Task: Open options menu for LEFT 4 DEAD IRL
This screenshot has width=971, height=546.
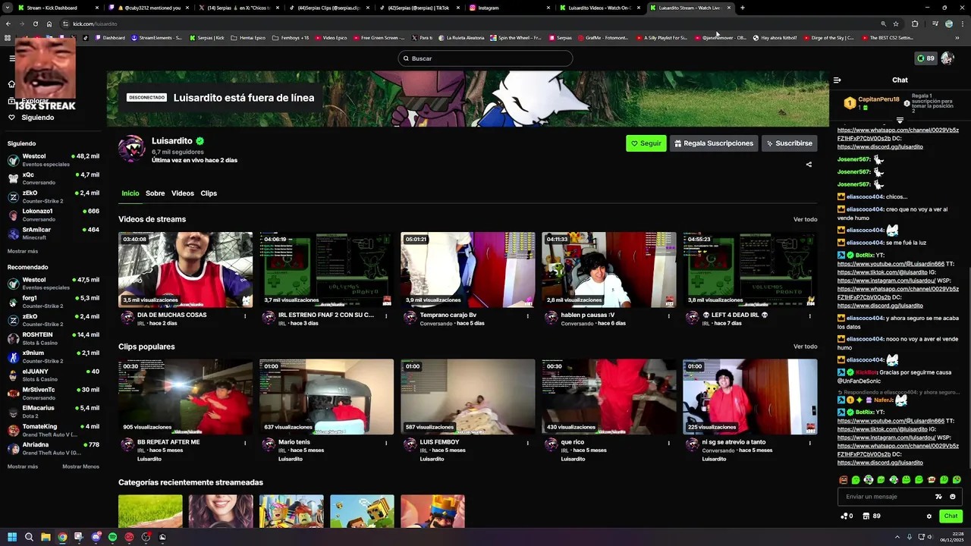Action: click(x=809, y=315)
